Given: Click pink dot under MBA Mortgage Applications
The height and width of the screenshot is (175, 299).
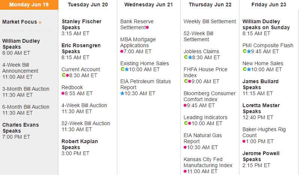Looking at the screenshot, I should click(x=122, y=51).
